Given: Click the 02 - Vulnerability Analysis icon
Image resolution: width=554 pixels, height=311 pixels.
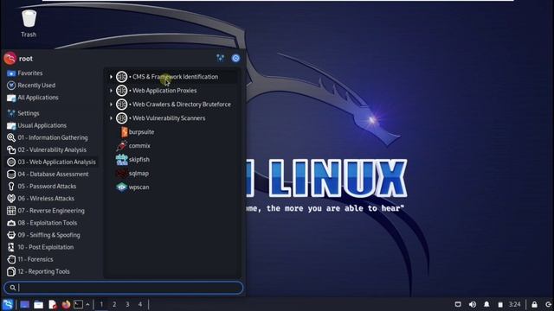Looking at the screenshot, I should (11, 149).
